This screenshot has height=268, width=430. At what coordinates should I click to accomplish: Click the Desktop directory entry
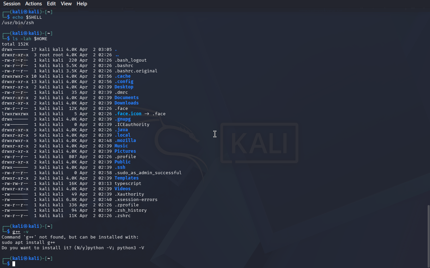pos(124,87)
